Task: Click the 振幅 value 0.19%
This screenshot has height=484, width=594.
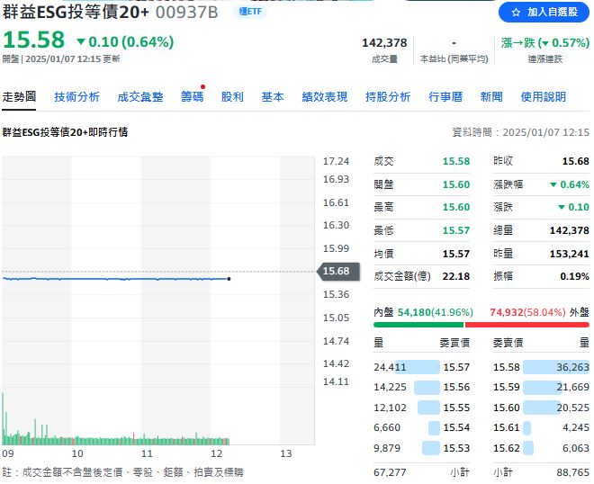Action: [575, 276]
